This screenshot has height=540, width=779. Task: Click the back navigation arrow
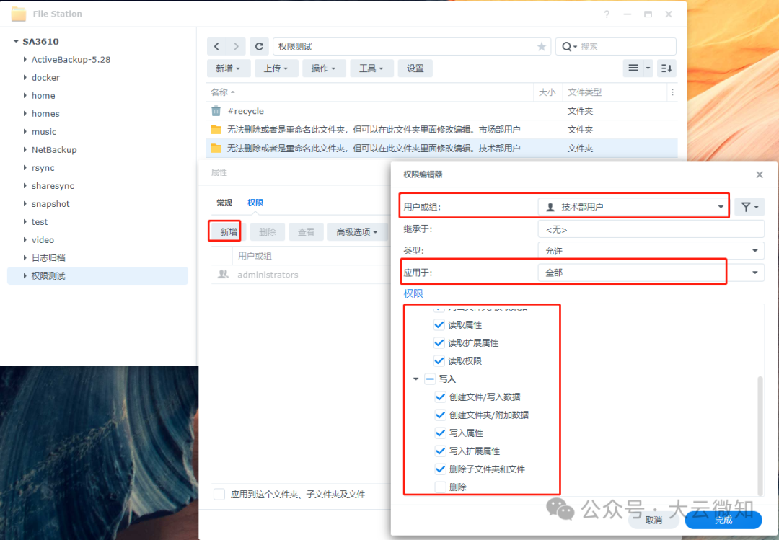click(x=216, y=46)
